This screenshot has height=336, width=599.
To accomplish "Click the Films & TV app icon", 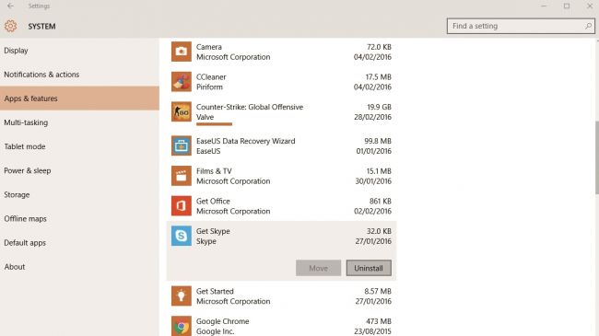I will (x=181, y=176).
